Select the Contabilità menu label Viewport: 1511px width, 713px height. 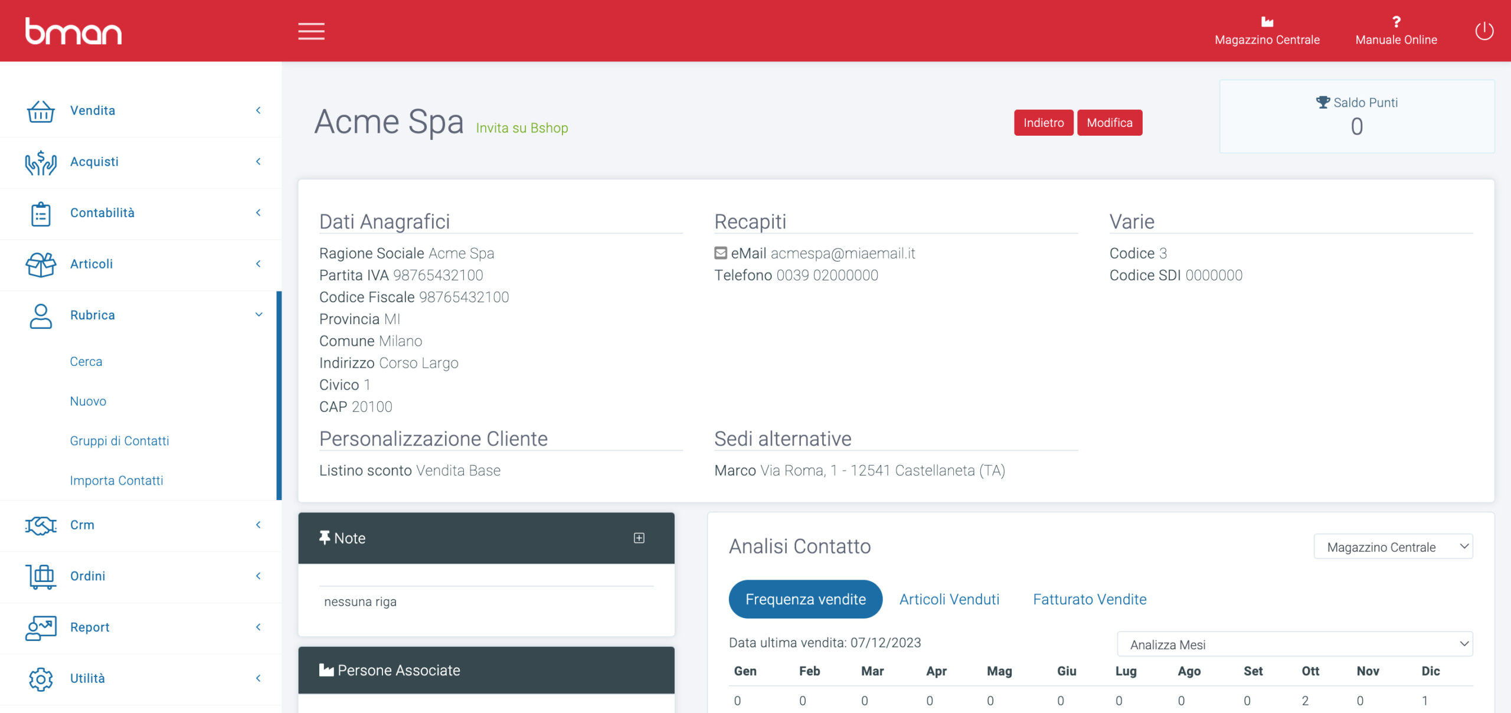coord(102,212)
